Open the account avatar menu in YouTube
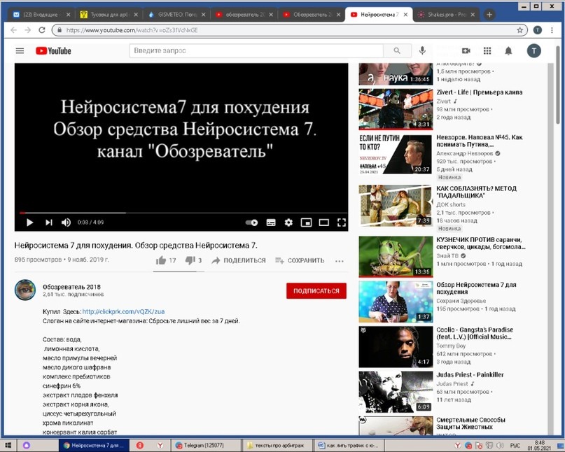 (x=534, y=51)
